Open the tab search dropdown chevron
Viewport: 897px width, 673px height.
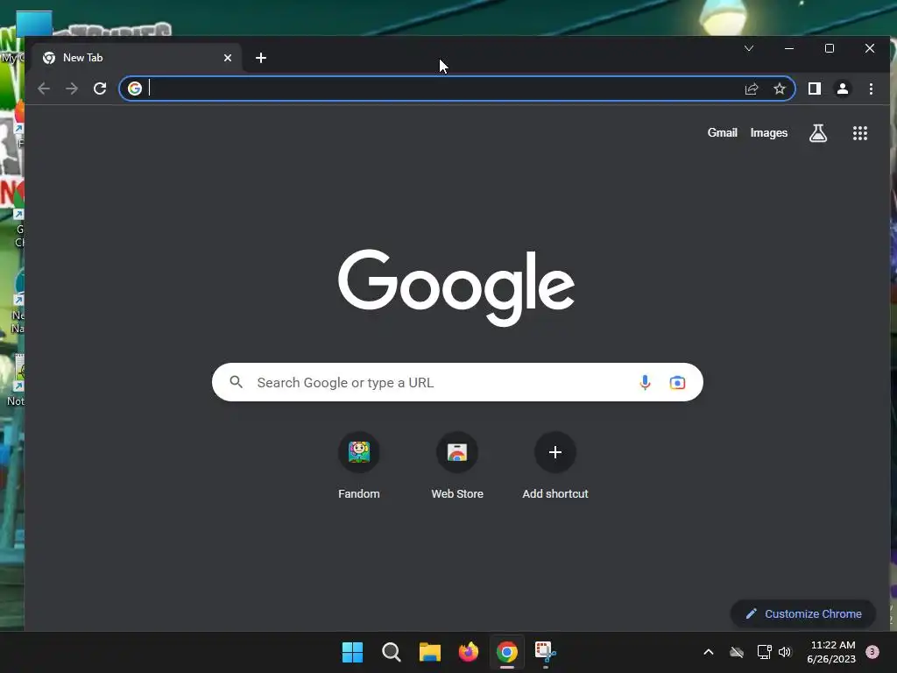pyautogui.click(x=749, y=48)
